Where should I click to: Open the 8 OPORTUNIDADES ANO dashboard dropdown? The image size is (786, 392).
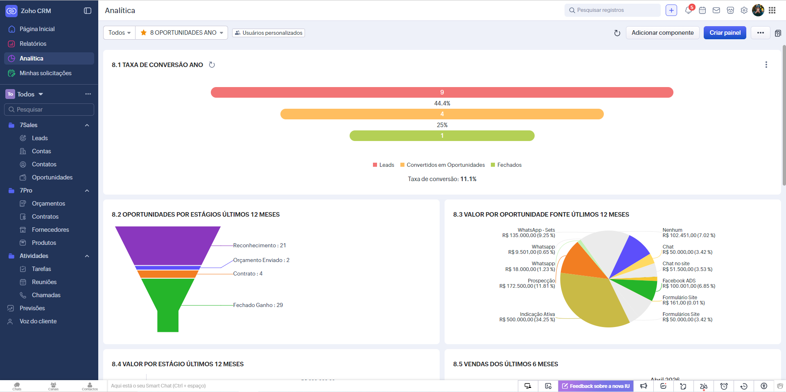[x=182, y=33]
